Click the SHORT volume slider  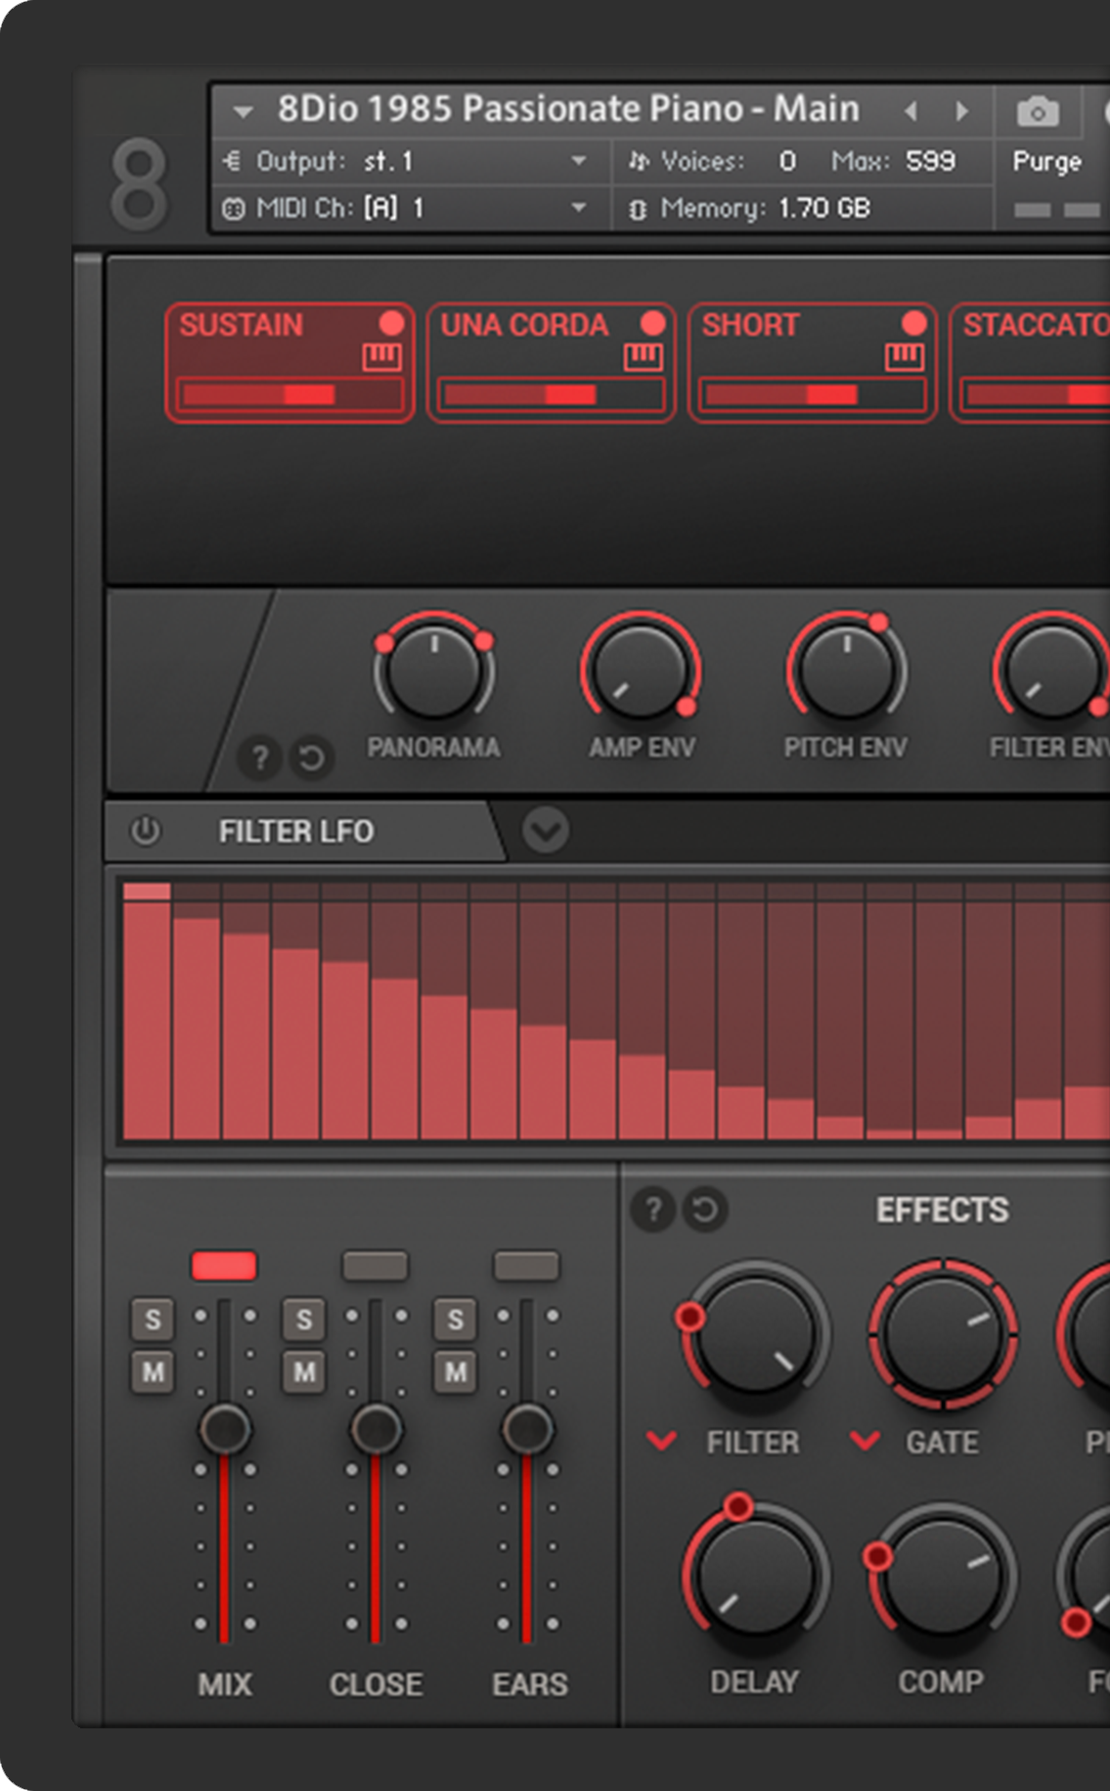coord(813,394)
